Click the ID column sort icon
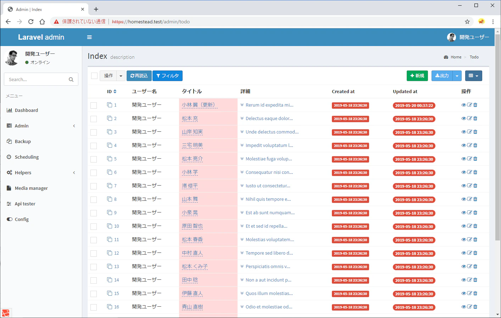This screenshot has height=318, width=501. [x=115, y=92]
